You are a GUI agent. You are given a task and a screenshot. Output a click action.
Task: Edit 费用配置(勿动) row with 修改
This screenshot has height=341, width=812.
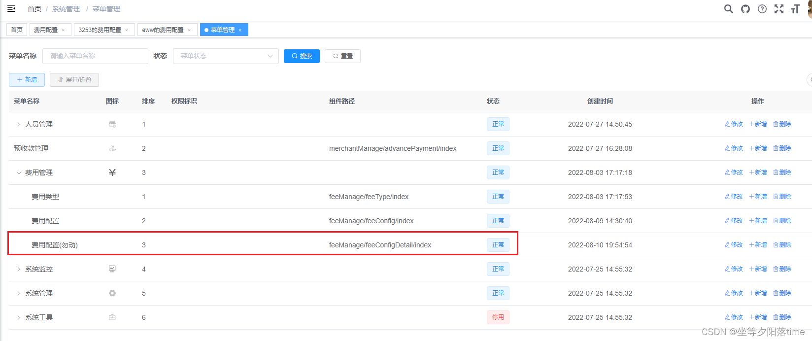734,245
